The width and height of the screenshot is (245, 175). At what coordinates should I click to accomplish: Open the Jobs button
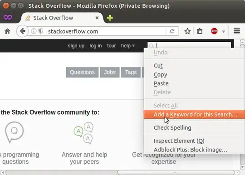(x=110, y=72)
